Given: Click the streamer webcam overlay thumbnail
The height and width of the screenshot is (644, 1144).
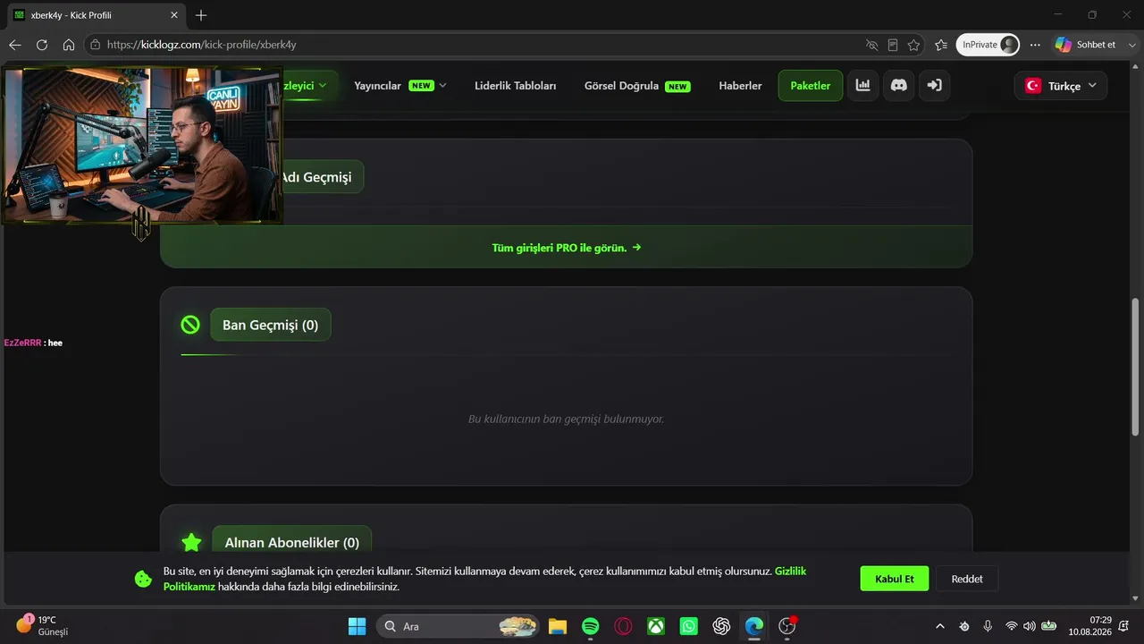Looking at the screenshot, I should 142,144.
